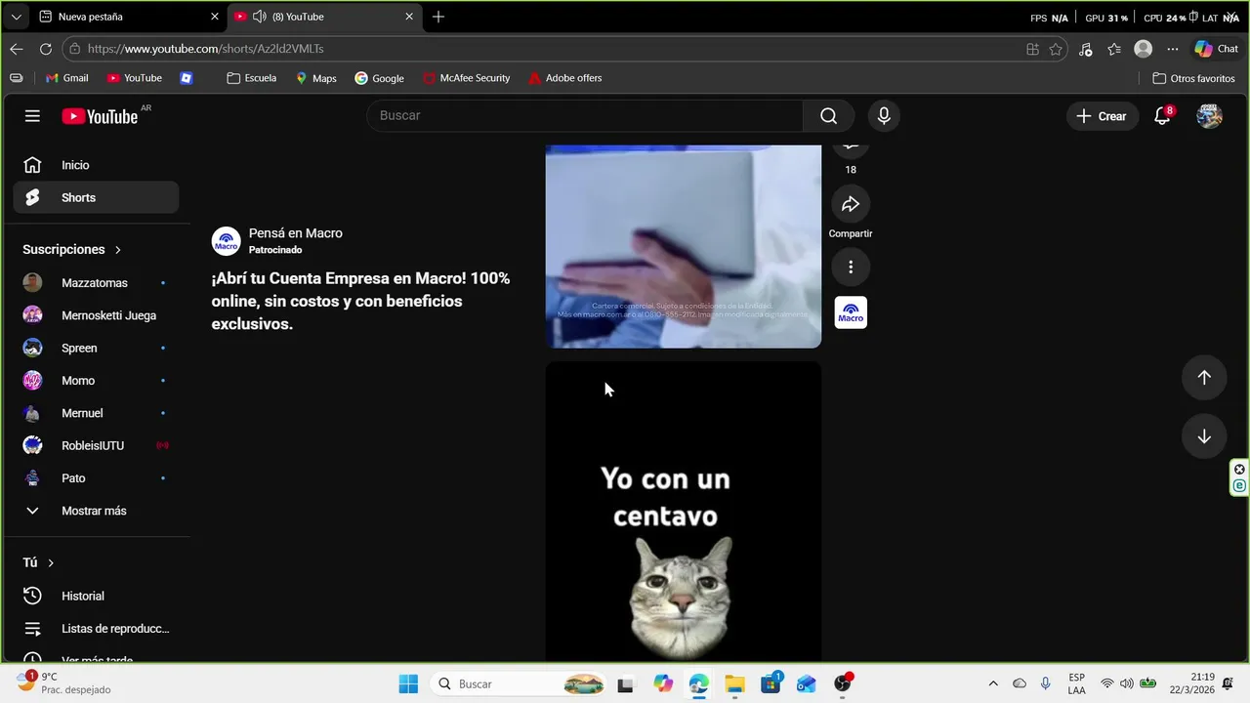Open the Google bookmark
The height and width of the screenshot is (703, 1250).
(x=379, y=78)
